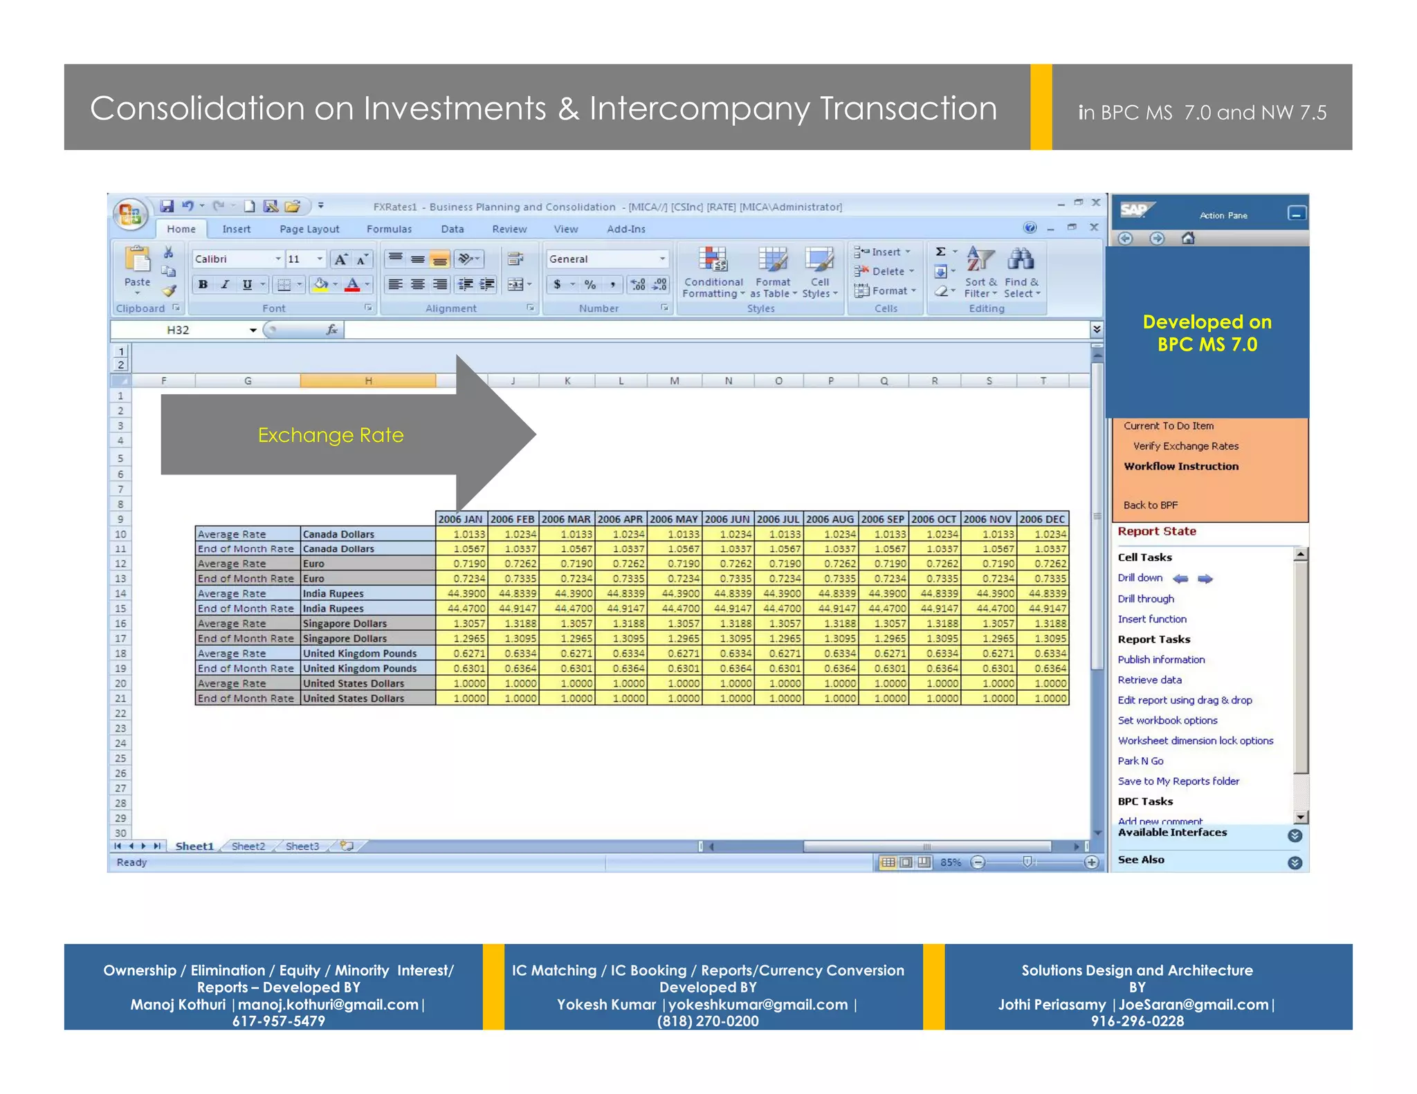Screen dimensions: 1417x1094
Task: Click the Merge & Center icon
Action: (x=515, y=284)
